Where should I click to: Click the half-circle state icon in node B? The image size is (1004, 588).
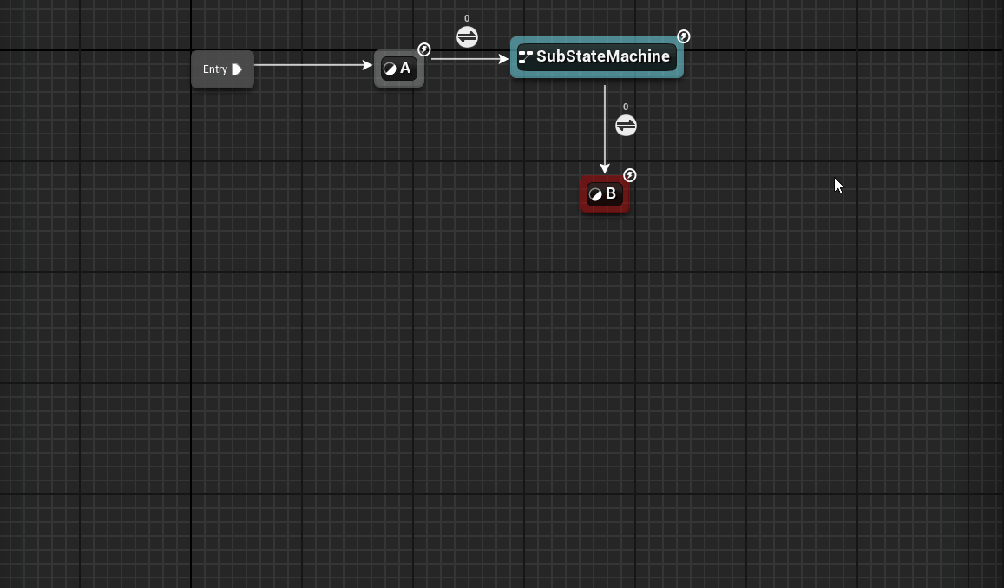[595, 194]
